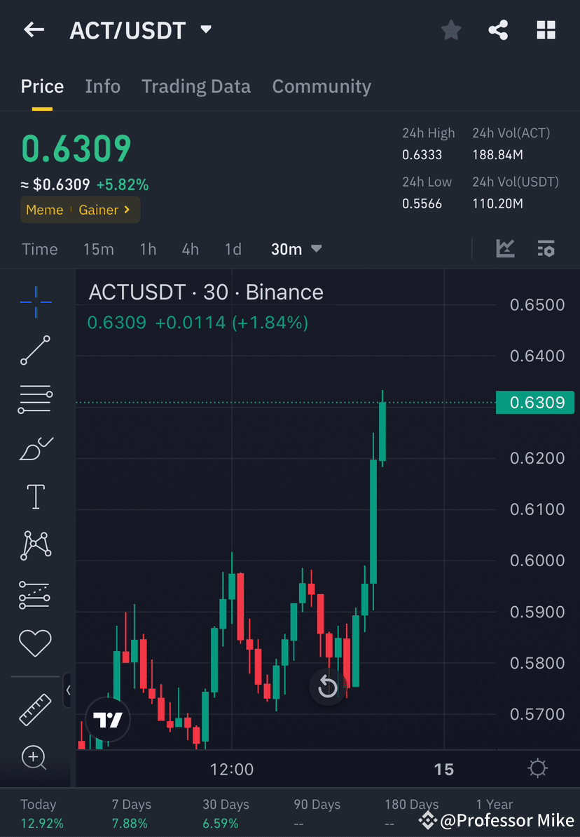Select the crosshair tool
This screenshot has height=837, width=580.
pyautogui.click(x=35, y=302)
